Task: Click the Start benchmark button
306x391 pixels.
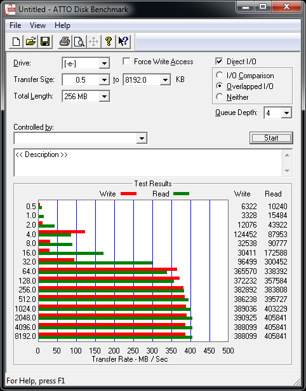Action: point(271,138)
